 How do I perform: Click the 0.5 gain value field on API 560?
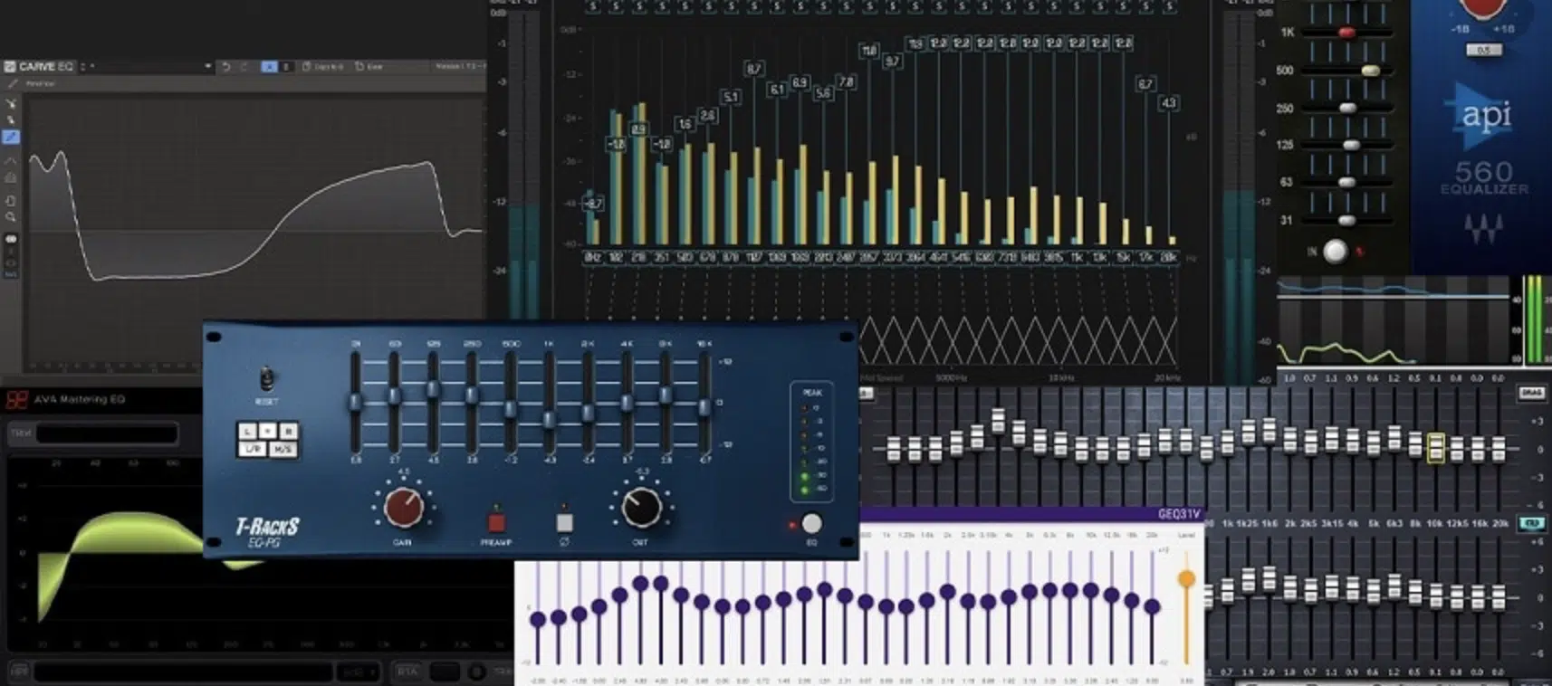tap(1484, 50)
